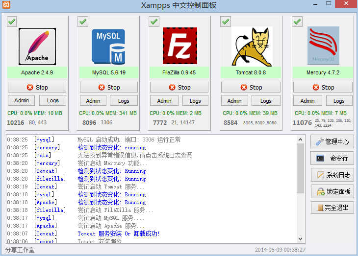Stop the Mercury service
Image resolution: width=358 pixels, height=256 pixels.
323,87
